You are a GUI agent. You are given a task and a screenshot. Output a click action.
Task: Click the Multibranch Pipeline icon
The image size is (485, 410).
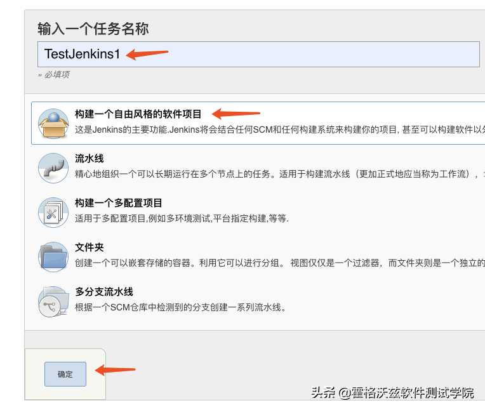pos(53,301)
